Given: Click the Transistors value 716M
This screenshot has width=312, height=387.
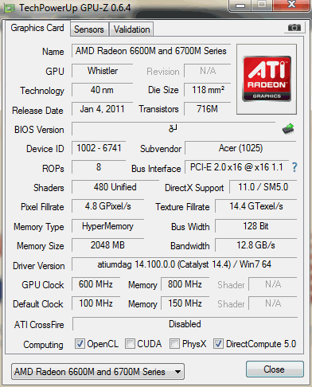Looking at the screenshot, I should pyautogui.click(x=208, y=109).
